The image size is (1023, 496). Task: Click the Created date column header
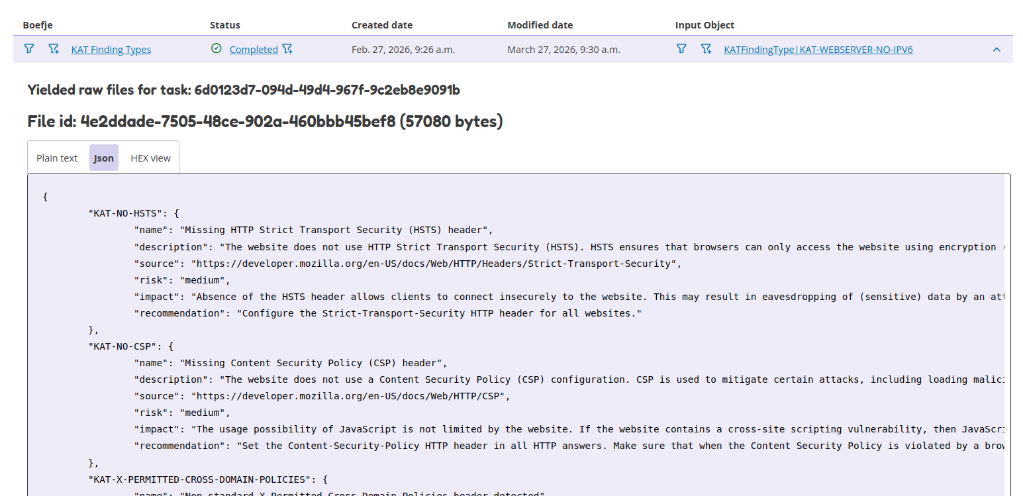coord(382,25)
